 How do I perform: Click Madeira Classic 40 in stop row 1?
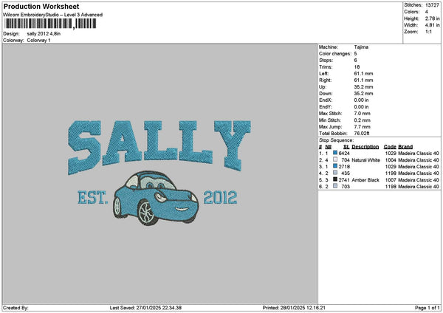[419, 154]
